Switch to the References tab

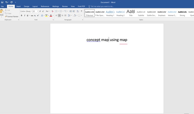click(x=45, y=6)
